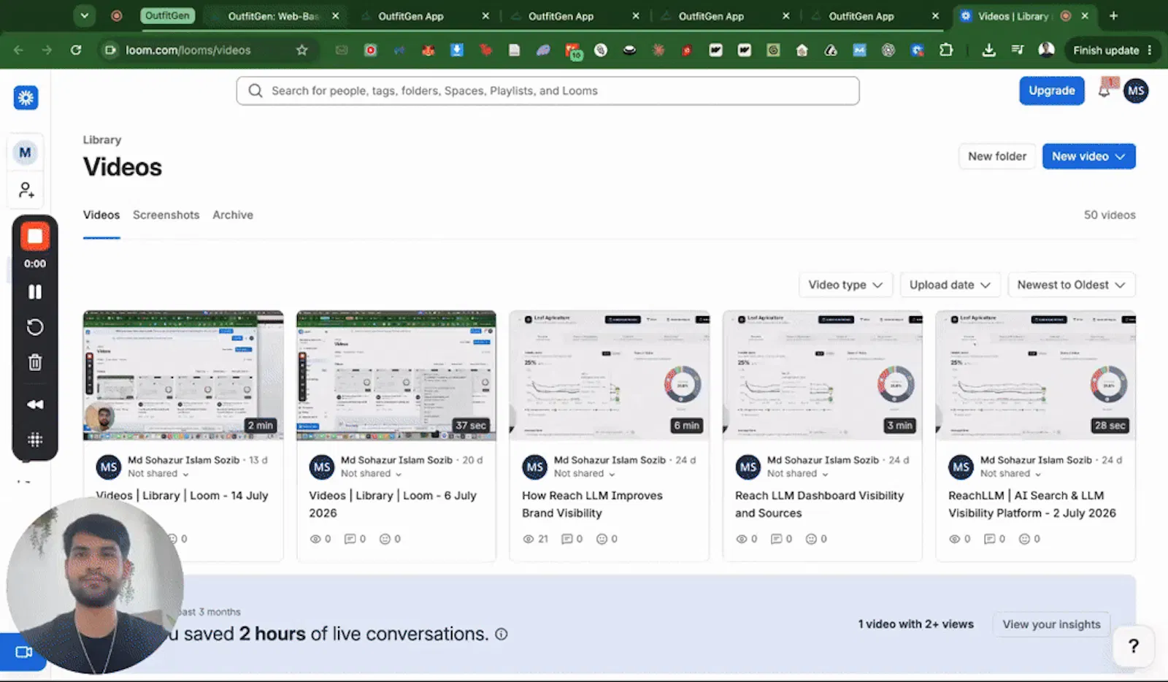
Task: Go back using the browser back arrow
Action: click(19, 50)
